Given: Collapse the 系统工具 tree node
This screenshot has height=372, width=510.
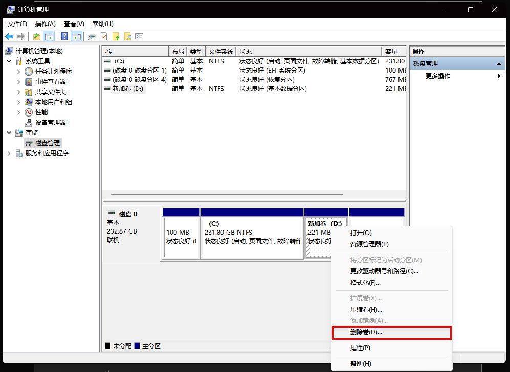Looking at the screenshot, I should 9,61.
